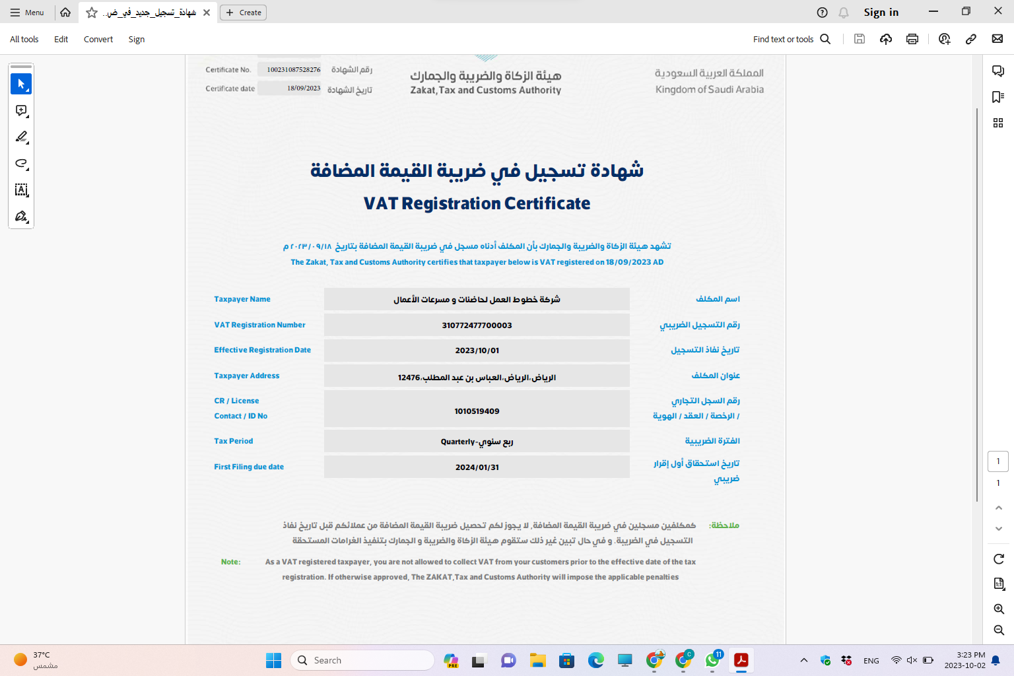Print the document with printer icon

click(x=912, y=39)
